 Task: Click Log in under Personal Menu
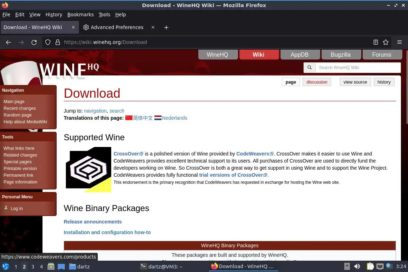[x=17, y=209]
